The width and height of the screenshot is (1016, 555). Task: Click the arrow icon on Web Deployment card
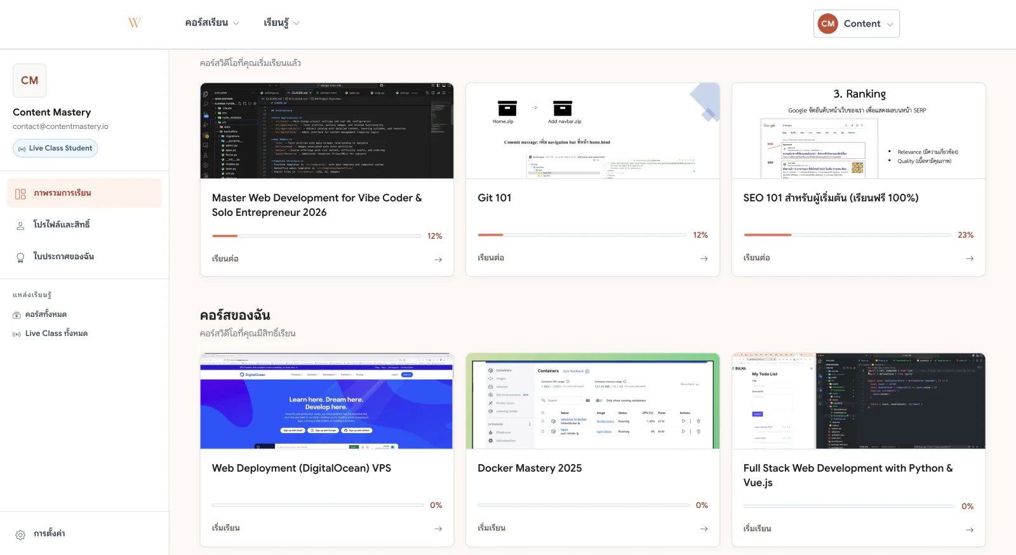click(x=438, y=529)
